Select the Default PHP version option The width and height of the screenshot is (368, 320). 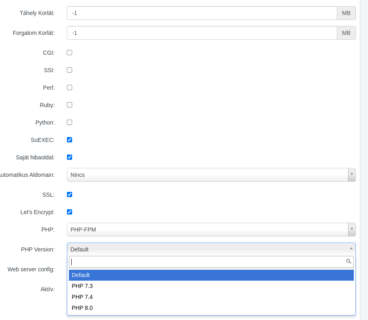(211, 275)
